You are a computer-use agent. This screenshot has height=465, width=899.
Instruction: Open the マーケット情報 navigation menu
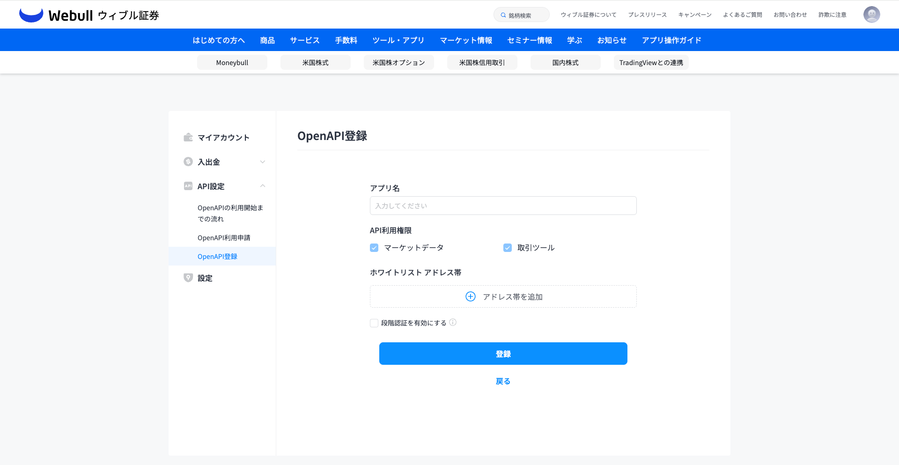(466, 40)
